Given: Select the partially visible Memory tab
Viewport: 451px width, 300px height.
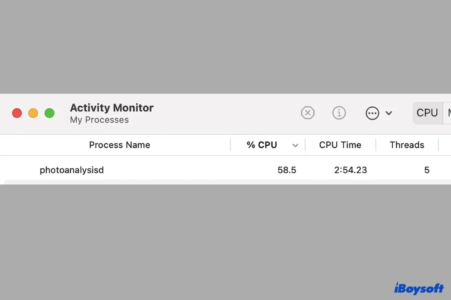Looking at the screenshot, I should tap(448, 113).
